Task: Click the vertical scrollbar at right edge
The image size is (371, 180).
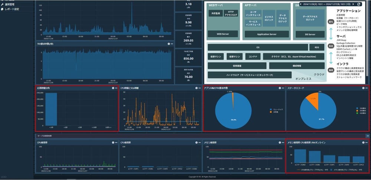Action: [367, 39]
